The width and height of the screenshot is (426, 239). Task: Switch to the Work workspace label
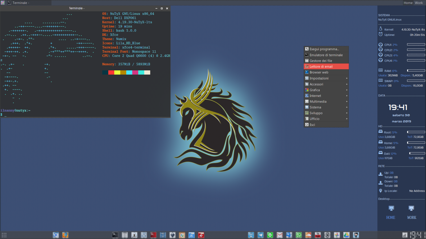[x=419, y=3]
